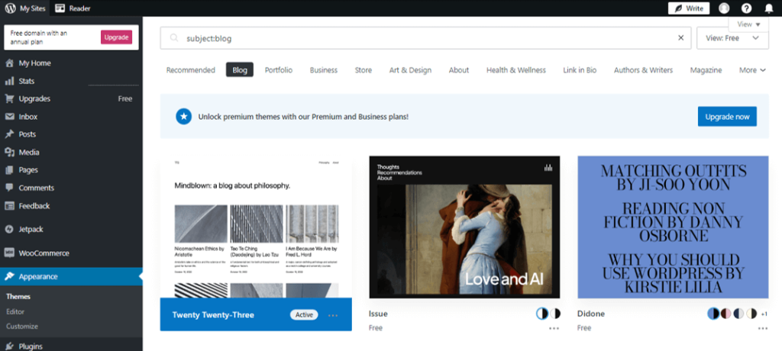Click the Upgrade button in domain notice
Screen dimensions: 782x351
116,37
